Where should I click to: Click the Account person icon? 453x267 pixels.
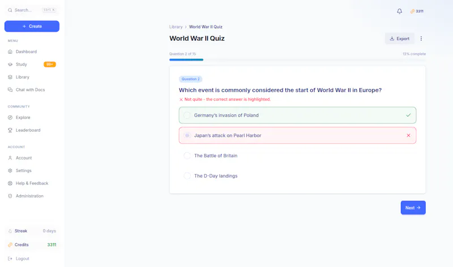pyautogui.click(x=10, y=158)
